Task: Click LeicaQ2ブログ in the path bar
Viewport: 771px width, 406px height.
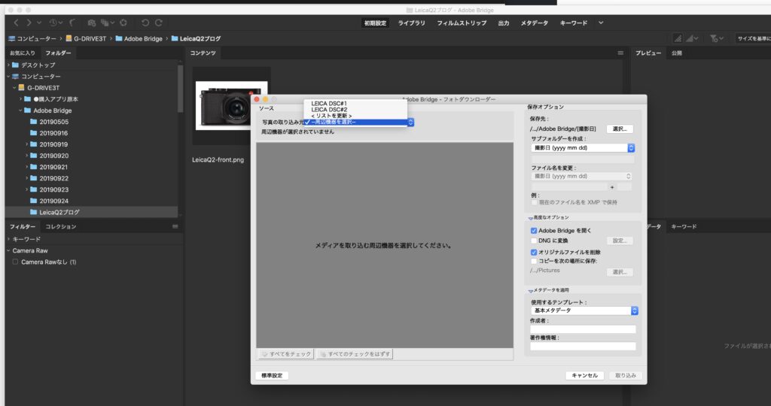Action: pos(200,38)
